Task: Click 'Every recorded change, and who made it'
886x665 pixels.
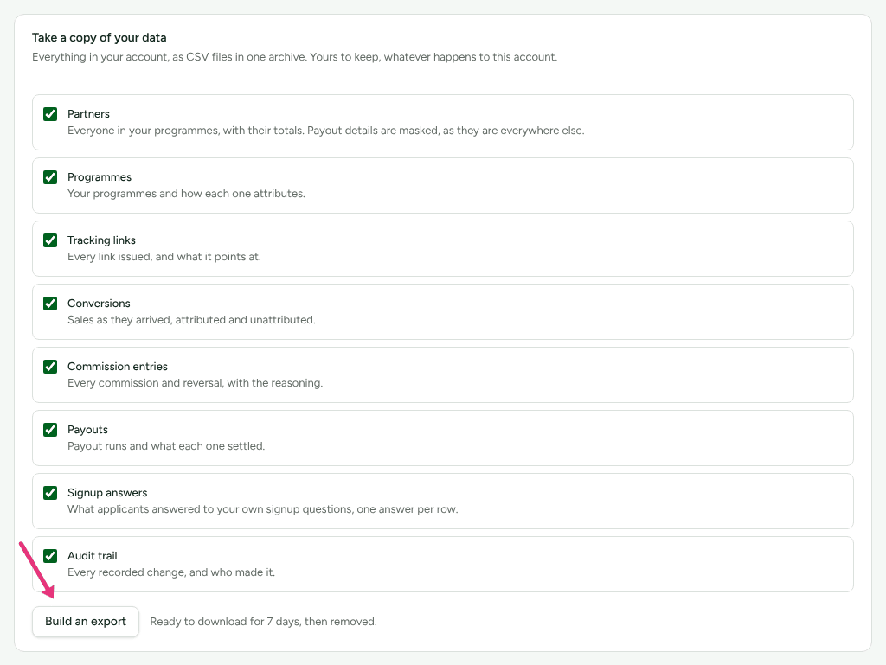Action: tap(171, 572)
